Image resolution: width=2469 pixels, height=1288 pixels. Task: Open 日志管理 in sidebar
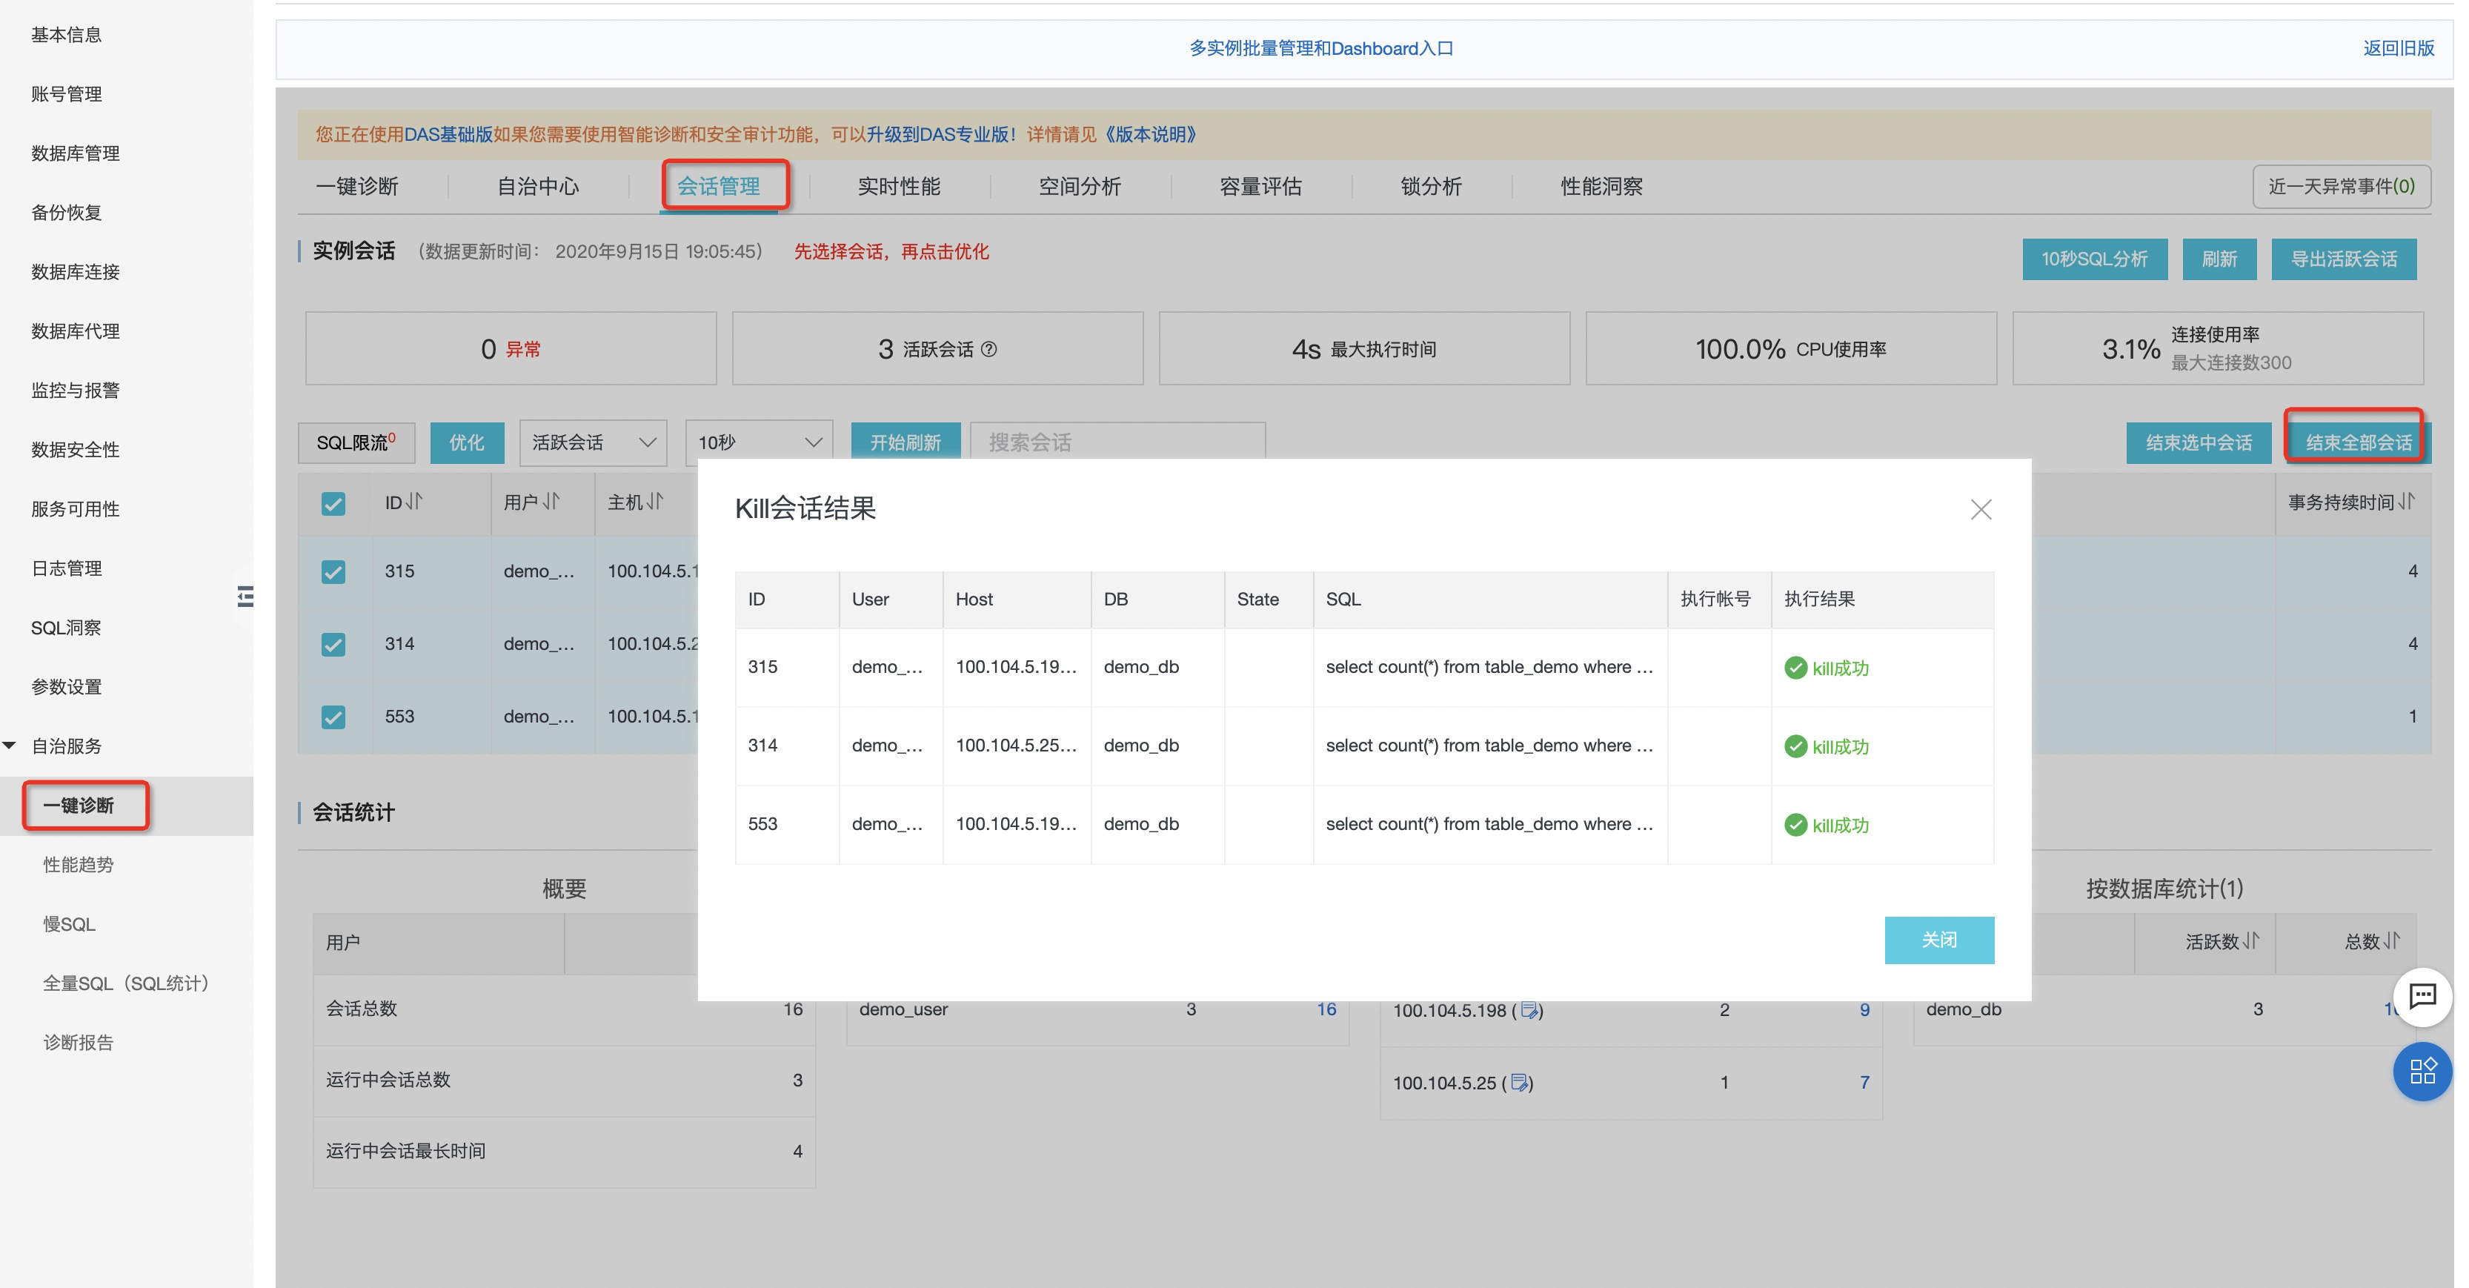[x=66, y=568]
